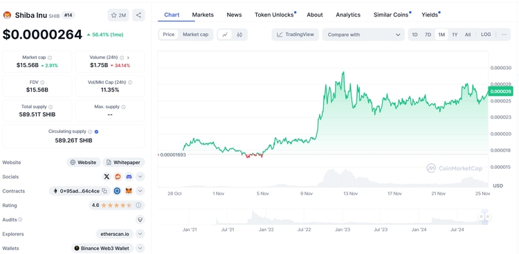The image size is (519, 254).
Task: Click the Audits info icon
Action: (x=20, y=219)
